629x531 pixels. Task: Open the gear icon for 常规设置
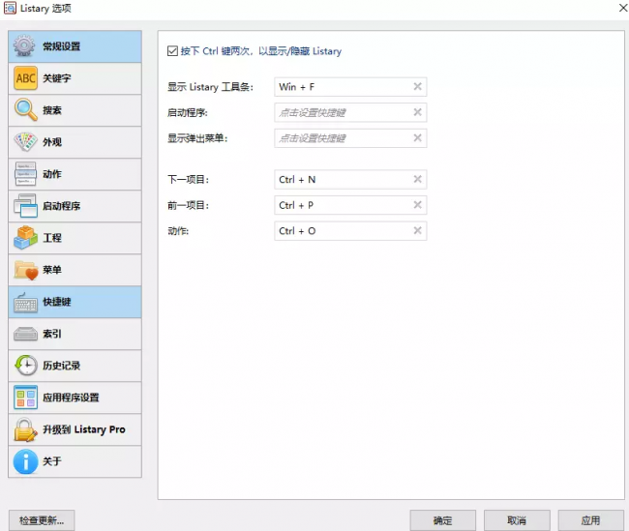coord(24,46)
